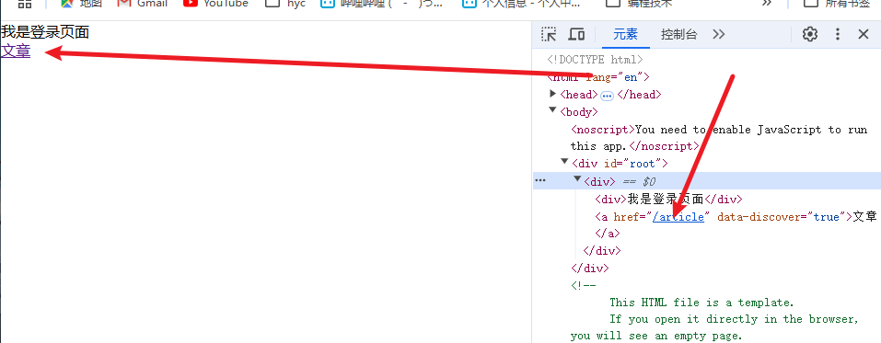Viewport: 881px width, 343px height.
Task: Open DevTools settings gear
Action: [x=809, y=34]
